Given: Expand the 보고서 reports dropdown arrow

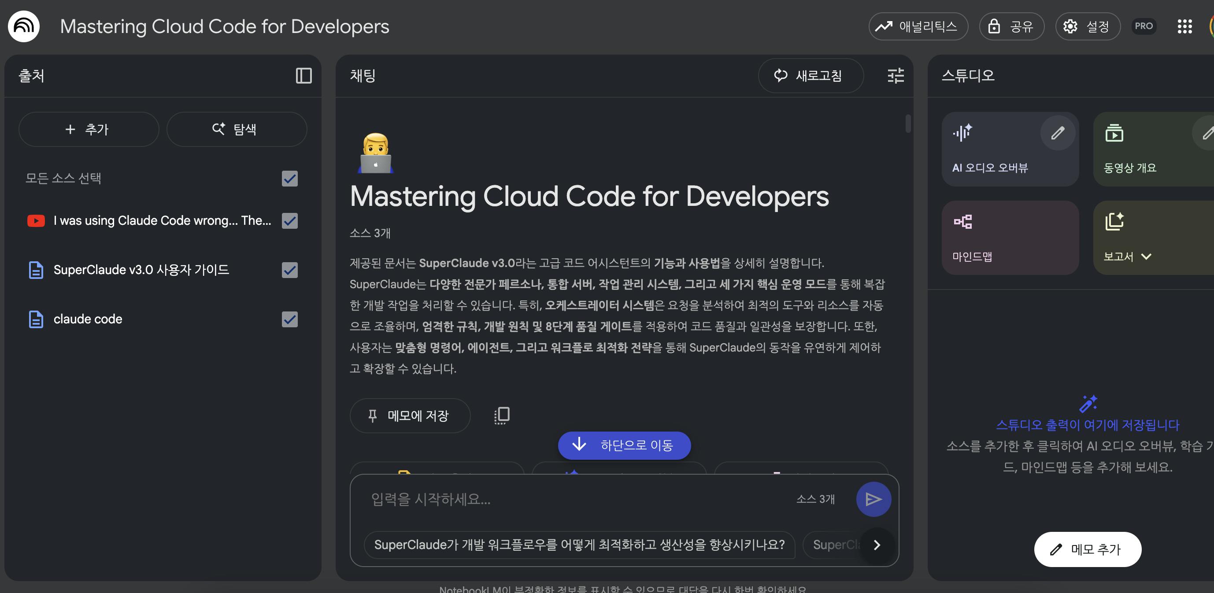Looking at the screenshot, I should tap(1146, 257).
